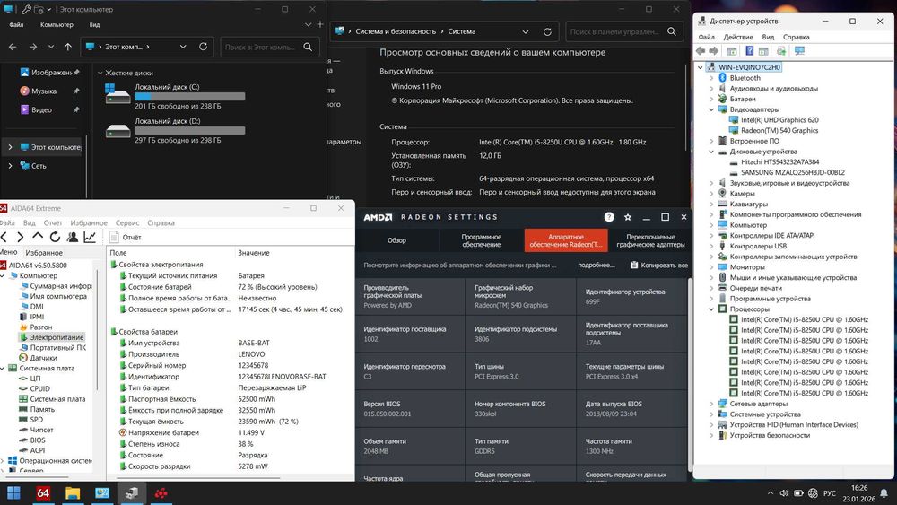
Task: Open AIDA64 graph chart icon
Action: (90, 237)
